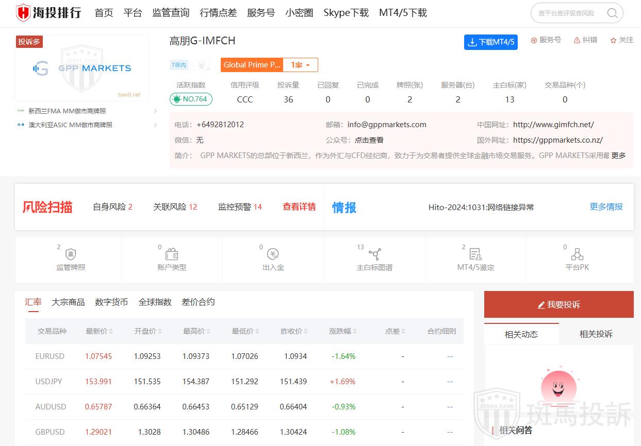Viewport: 641px width, 446px height.
Task: Open the 1家 dropdown
Action: tap(300, 65)
